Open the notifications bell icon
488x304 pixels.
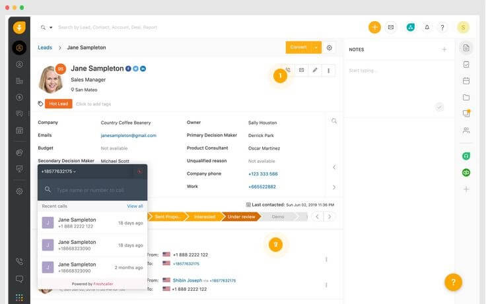click(x=427, y=27)
